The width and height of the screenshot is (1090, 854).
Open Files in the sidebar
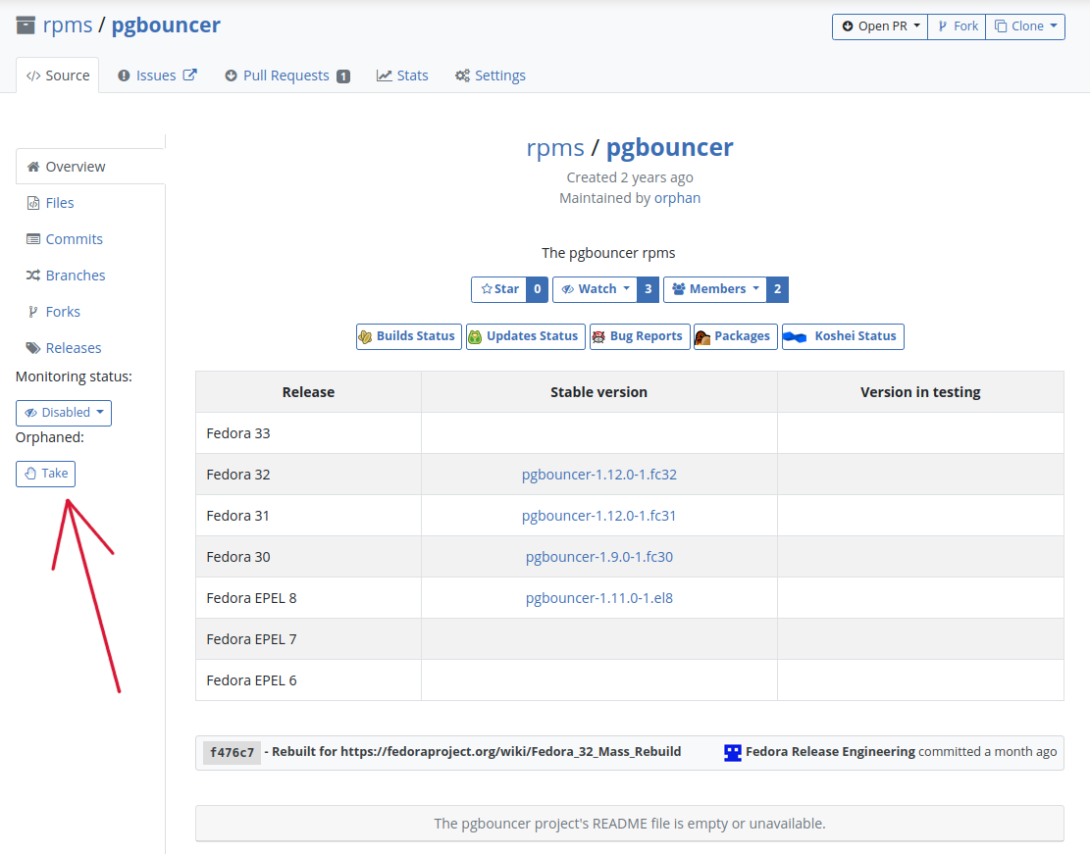pyautogui.click(x=60, y=203)
